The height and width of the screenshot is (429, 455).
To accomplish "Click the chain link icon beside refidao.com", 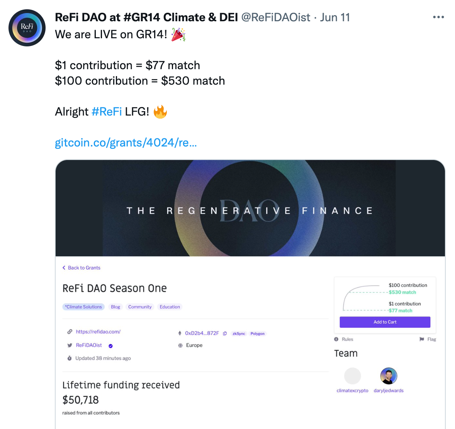I will pos(70,332).
